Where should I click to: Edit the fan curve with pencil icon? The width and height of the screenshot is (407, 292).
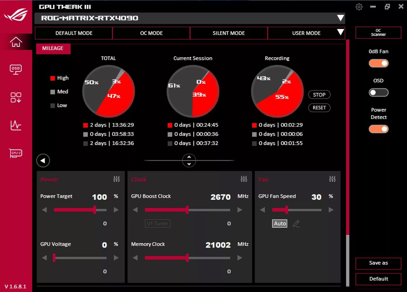296,224
